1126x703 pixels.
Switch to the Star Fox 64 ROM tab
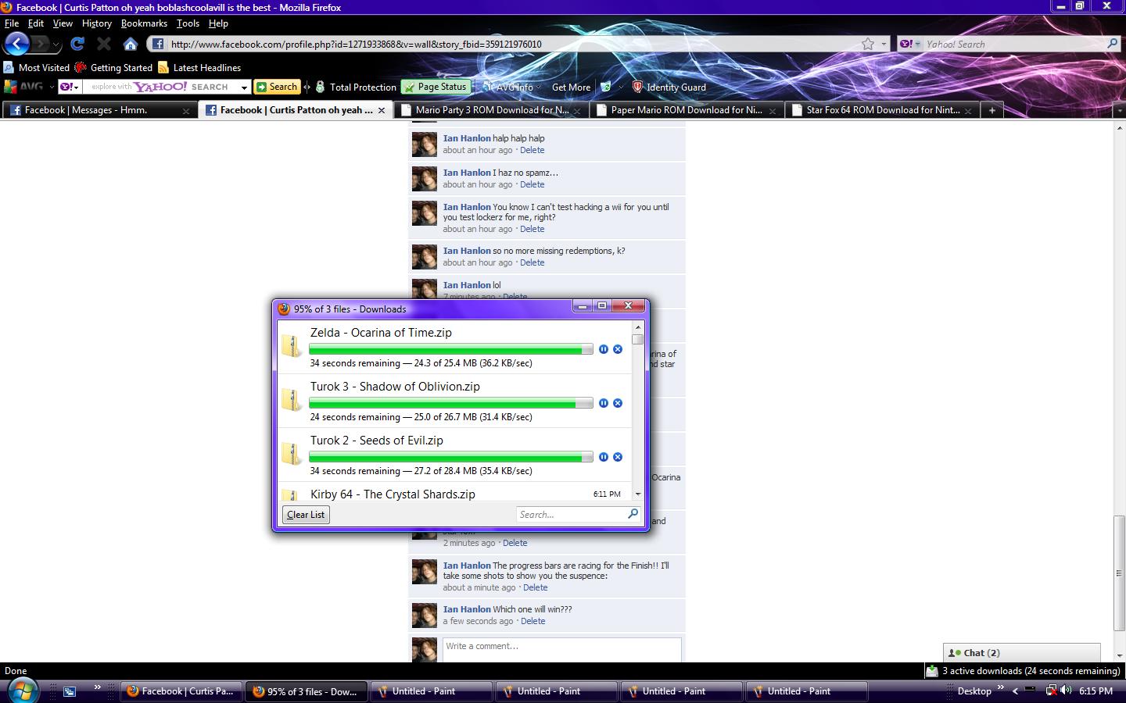(882, 110)
